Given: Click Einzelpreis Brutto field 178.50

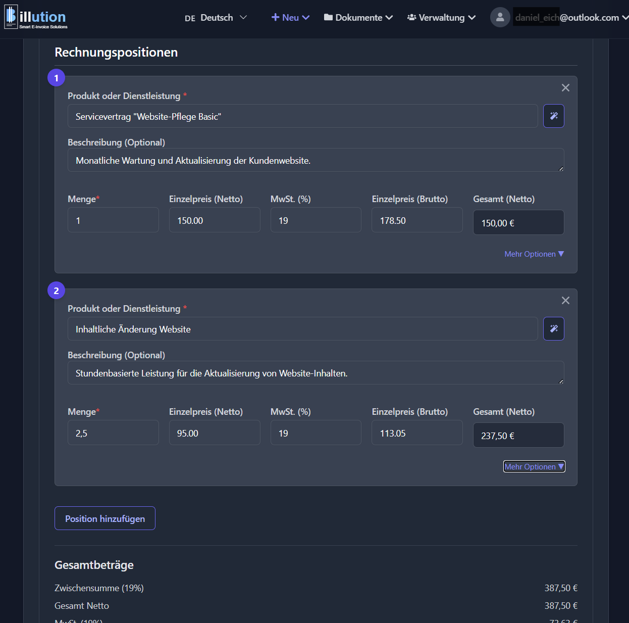Looking at the screenshot, I should (417, 220).
